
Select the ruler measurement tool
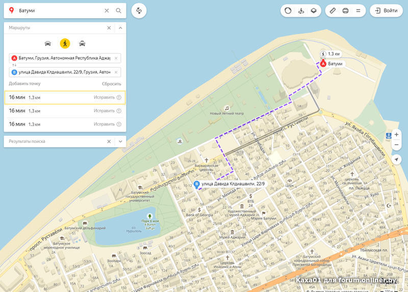pyautogui.click(x=333, y=11)
